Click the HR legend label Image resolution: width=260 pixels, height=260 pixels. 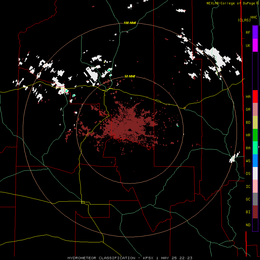248,135
